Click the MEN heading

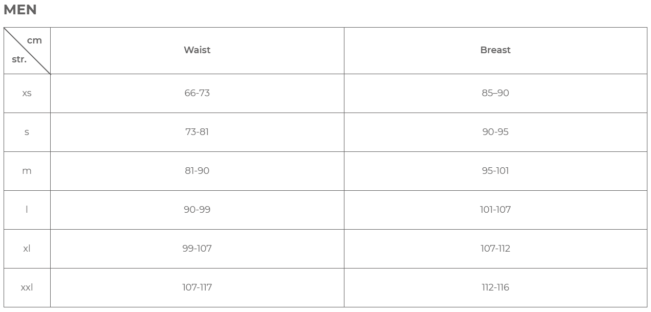[x=20, y=10]
